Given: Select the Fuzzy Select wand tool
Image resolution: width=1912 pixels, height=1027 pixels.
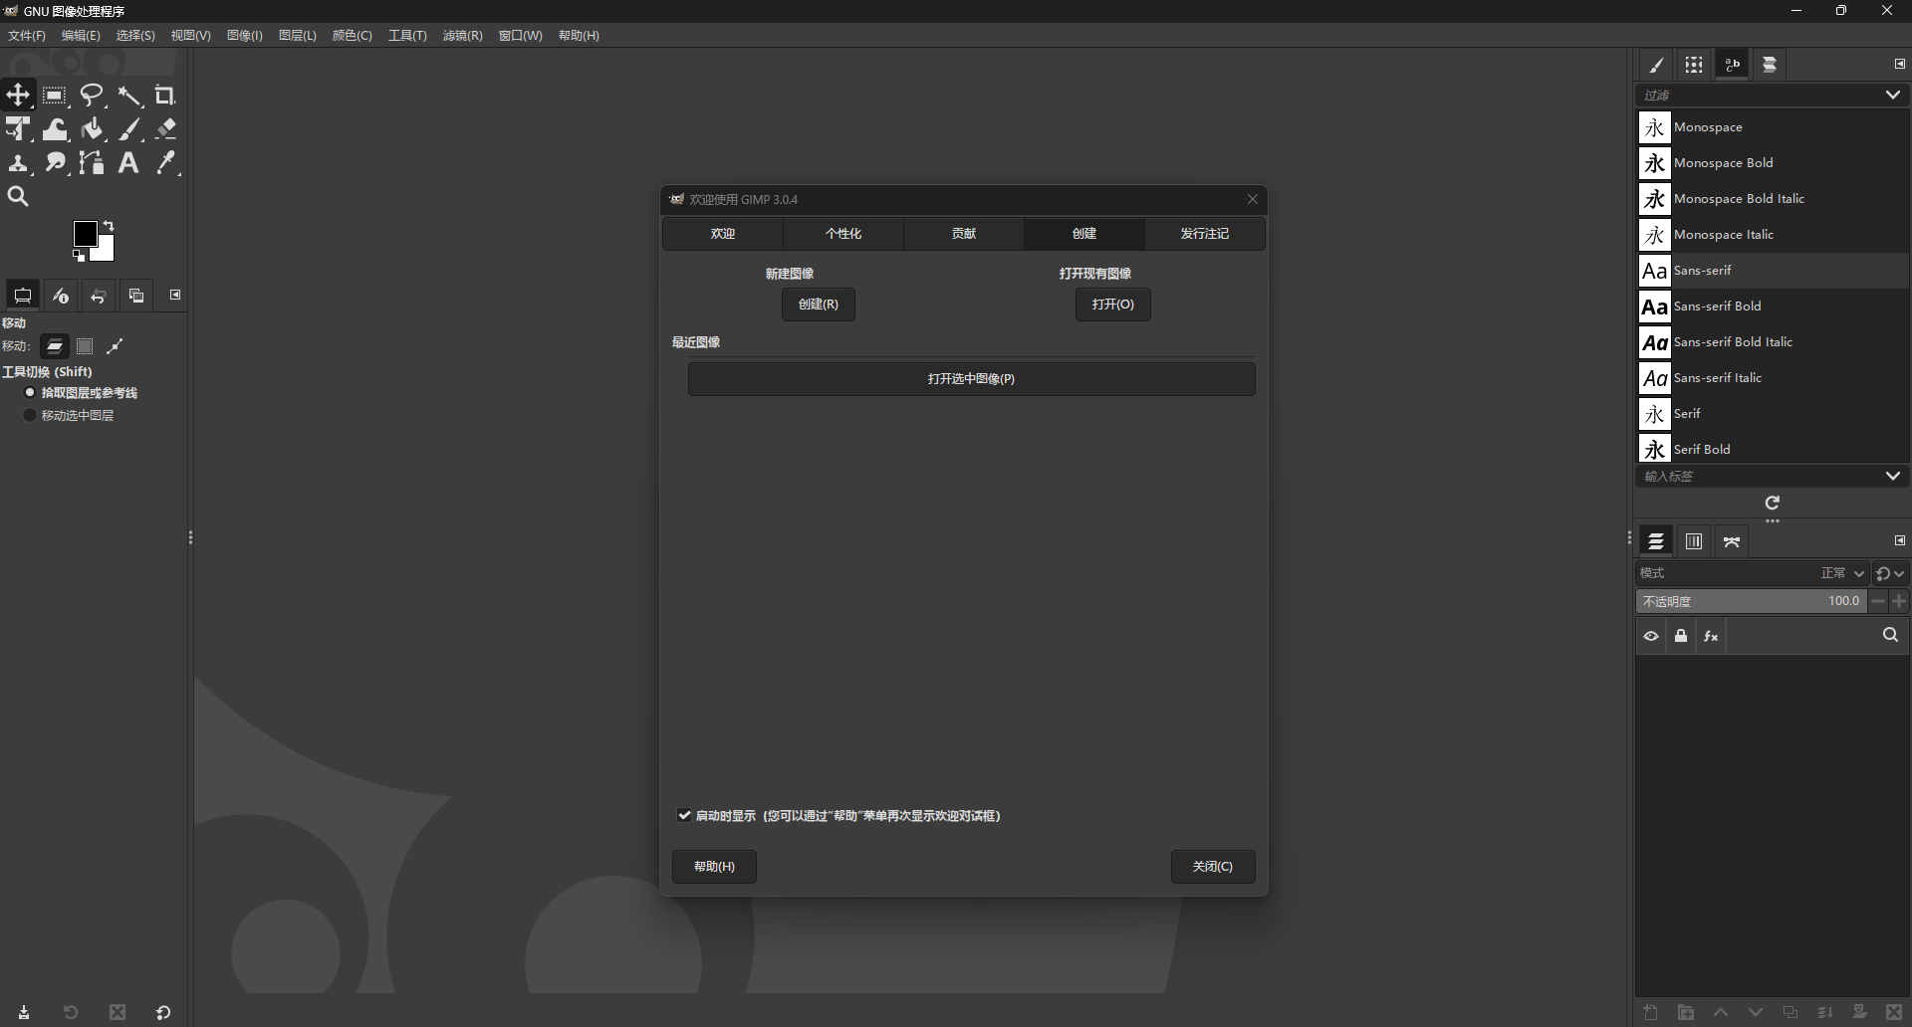Looking at the screenshot, I should pos(129,96).
